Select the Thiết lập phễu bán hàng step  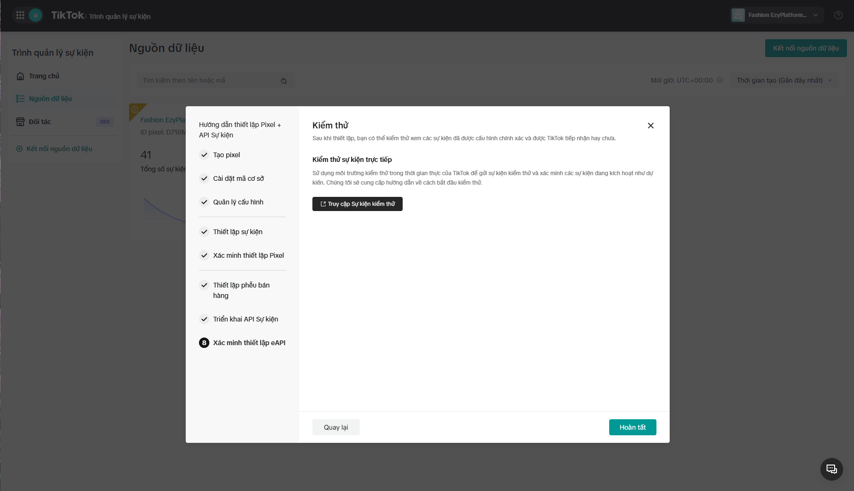(242, 290)
